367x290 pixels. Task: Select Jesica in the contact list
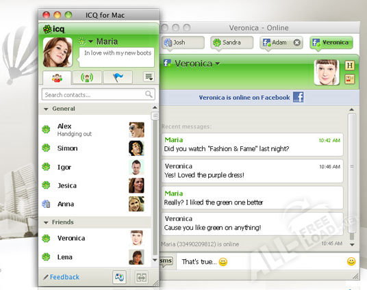(94, 185)
